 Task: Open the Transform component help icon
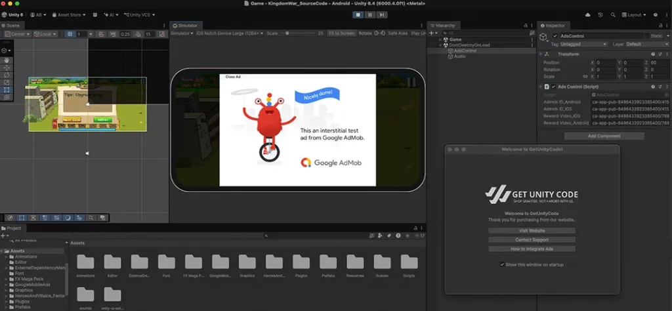653,54
